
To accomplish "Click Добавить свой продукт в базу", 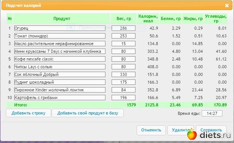I will click(88, 113).
